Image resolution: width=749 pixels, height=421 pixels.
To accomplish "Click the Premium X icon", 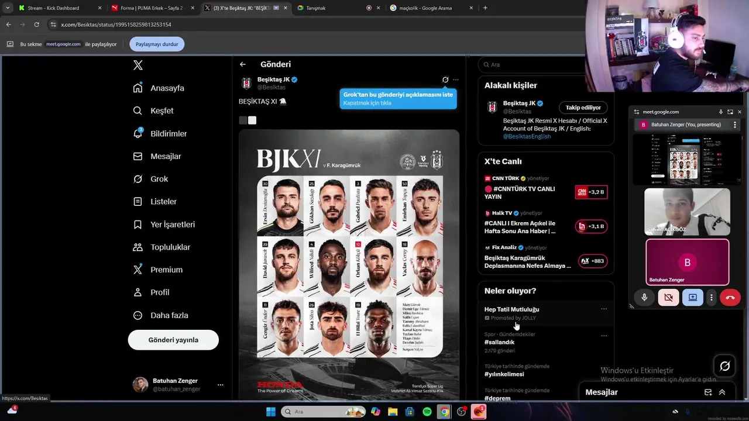I will [138, 270].
